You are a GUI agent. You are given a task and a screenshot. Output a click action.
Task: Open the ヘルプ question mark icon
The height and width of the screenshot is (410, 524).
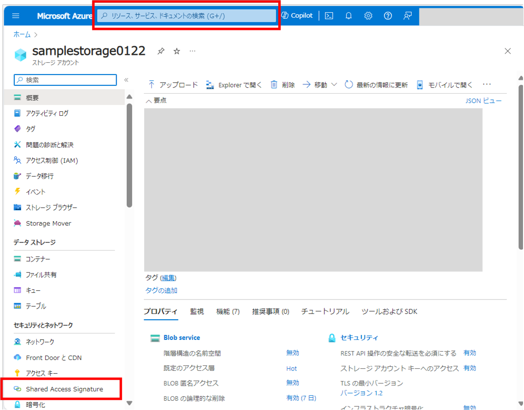pos(388,15)
